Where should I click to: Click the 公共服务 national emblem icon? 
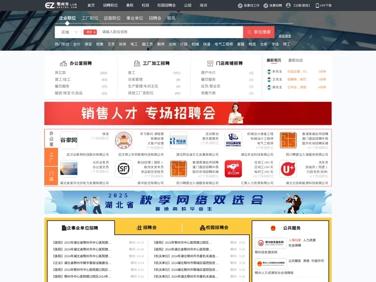[x=273, y=228]
